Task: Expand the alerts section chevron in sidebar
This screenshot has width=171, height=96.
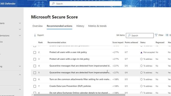Action: click(20, 23)
